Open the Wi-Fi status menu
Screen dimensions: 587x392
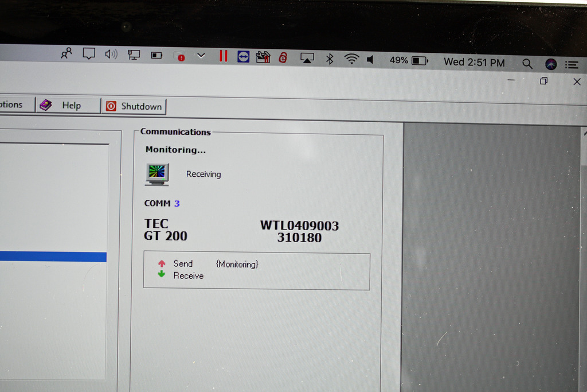click(351, 59)
